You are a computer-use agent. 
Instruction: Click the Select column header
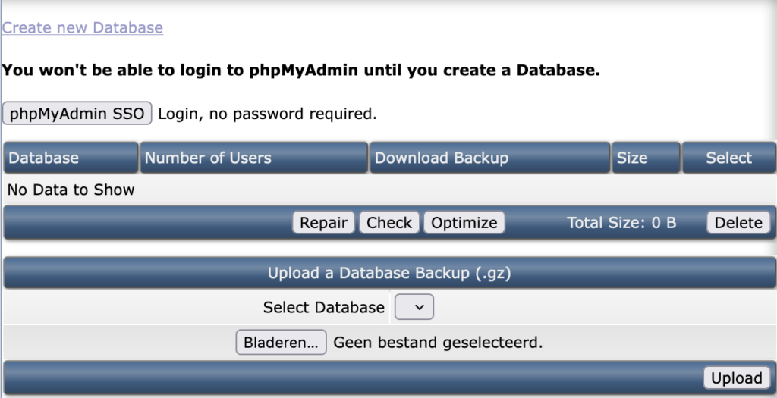pyautogui.click(x=728, y=158)
